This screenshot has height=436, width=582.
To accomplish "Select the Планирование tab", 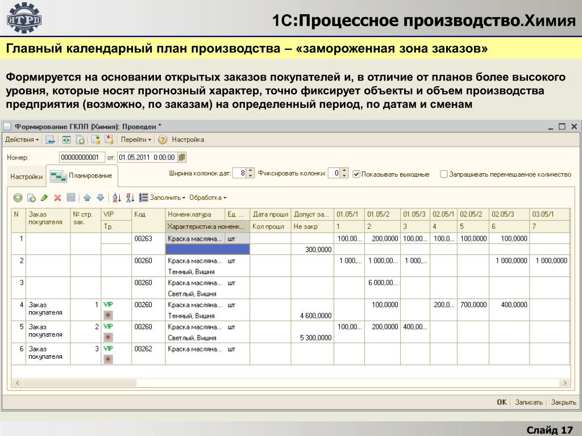I will (82, 176).
